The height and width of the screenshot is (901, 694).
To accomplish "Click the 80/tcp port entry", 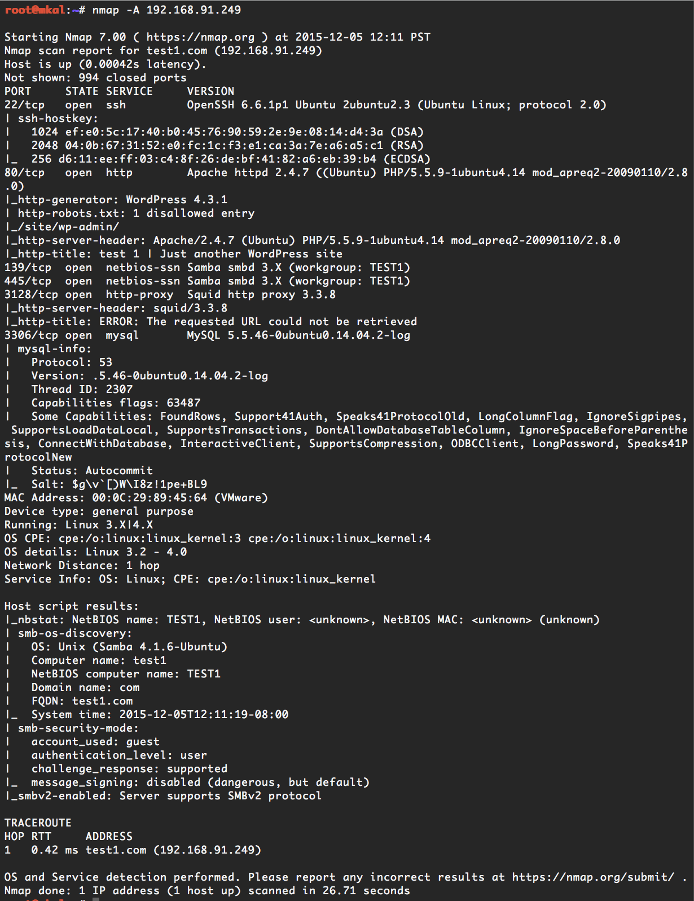I will [24, 173].
